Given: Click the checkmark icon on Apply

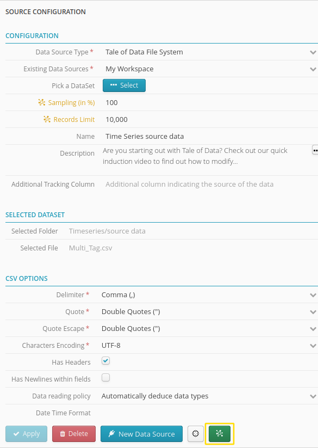Looking at the screenshot, I should [16, 434].
